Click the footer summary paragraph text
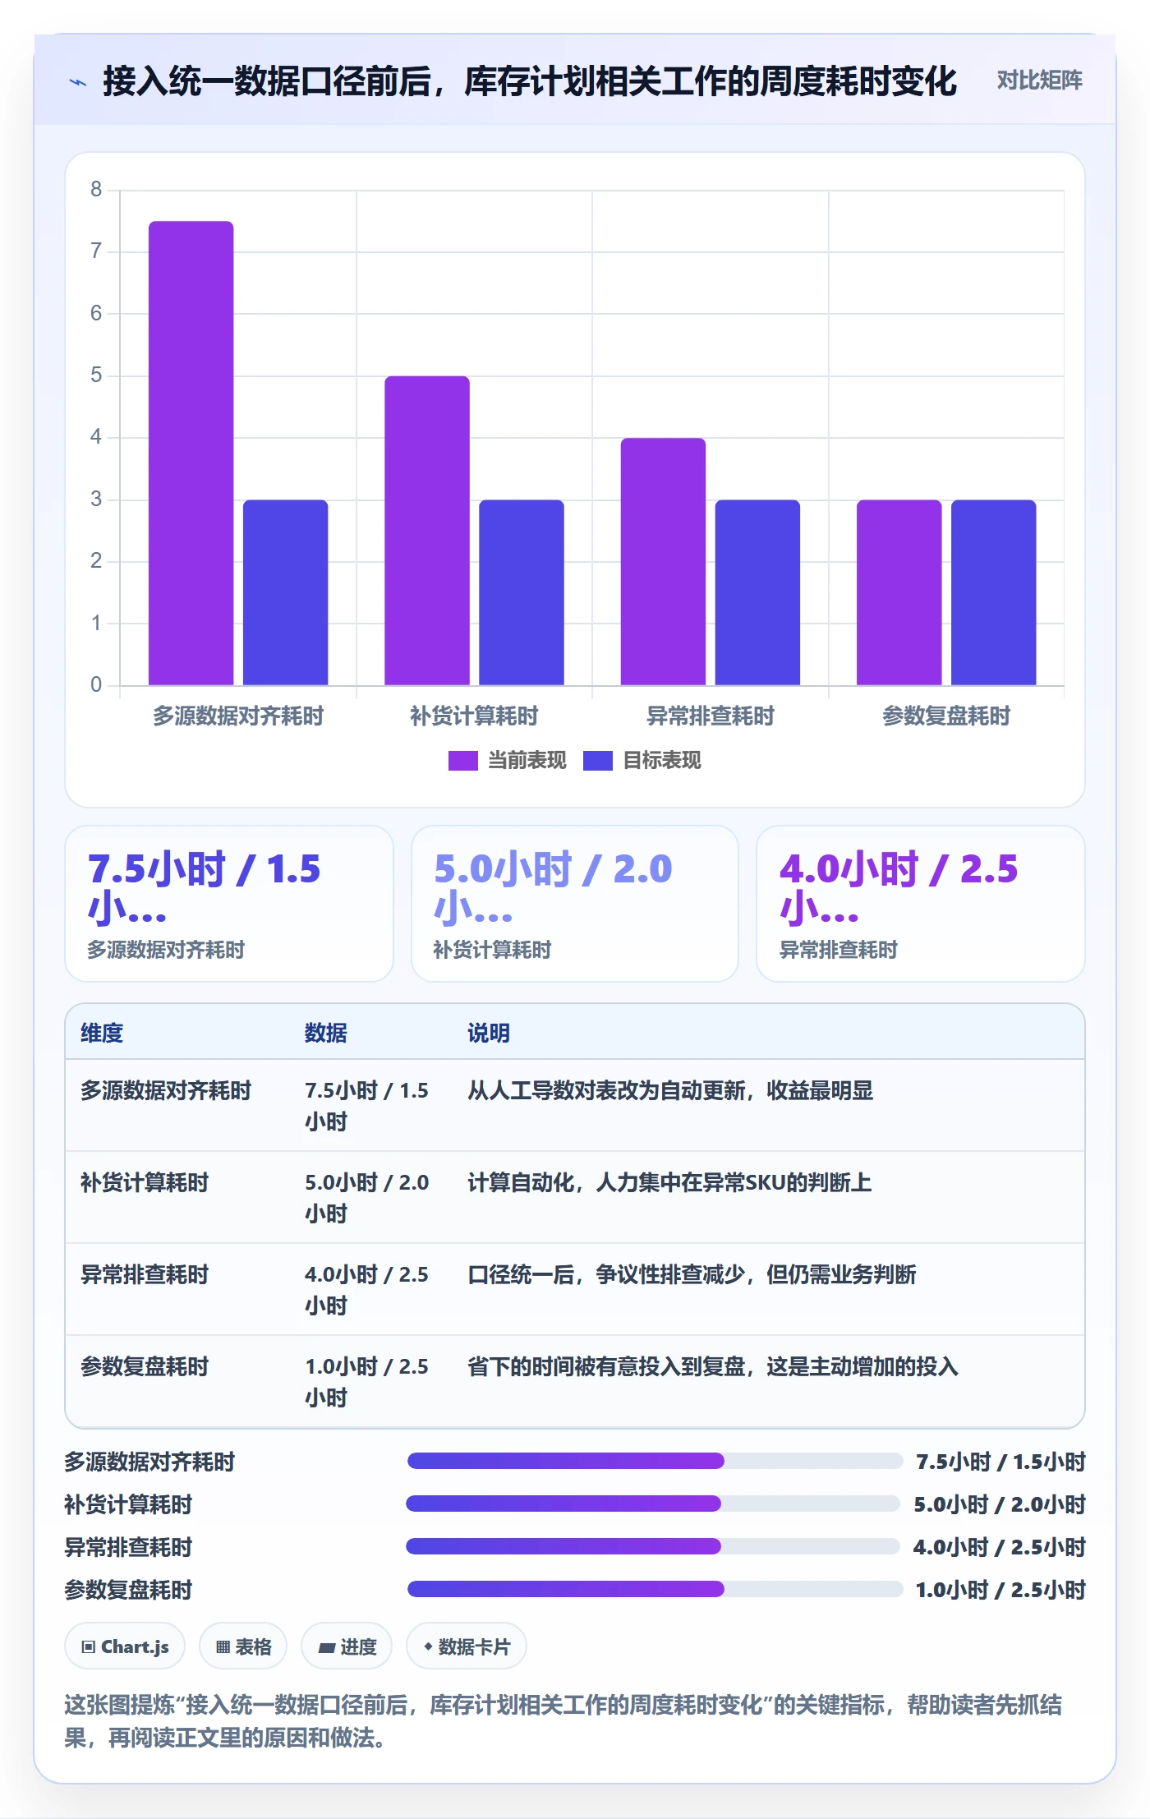This screenshot has height=1819, width=1150. [x=563, y=1721]
